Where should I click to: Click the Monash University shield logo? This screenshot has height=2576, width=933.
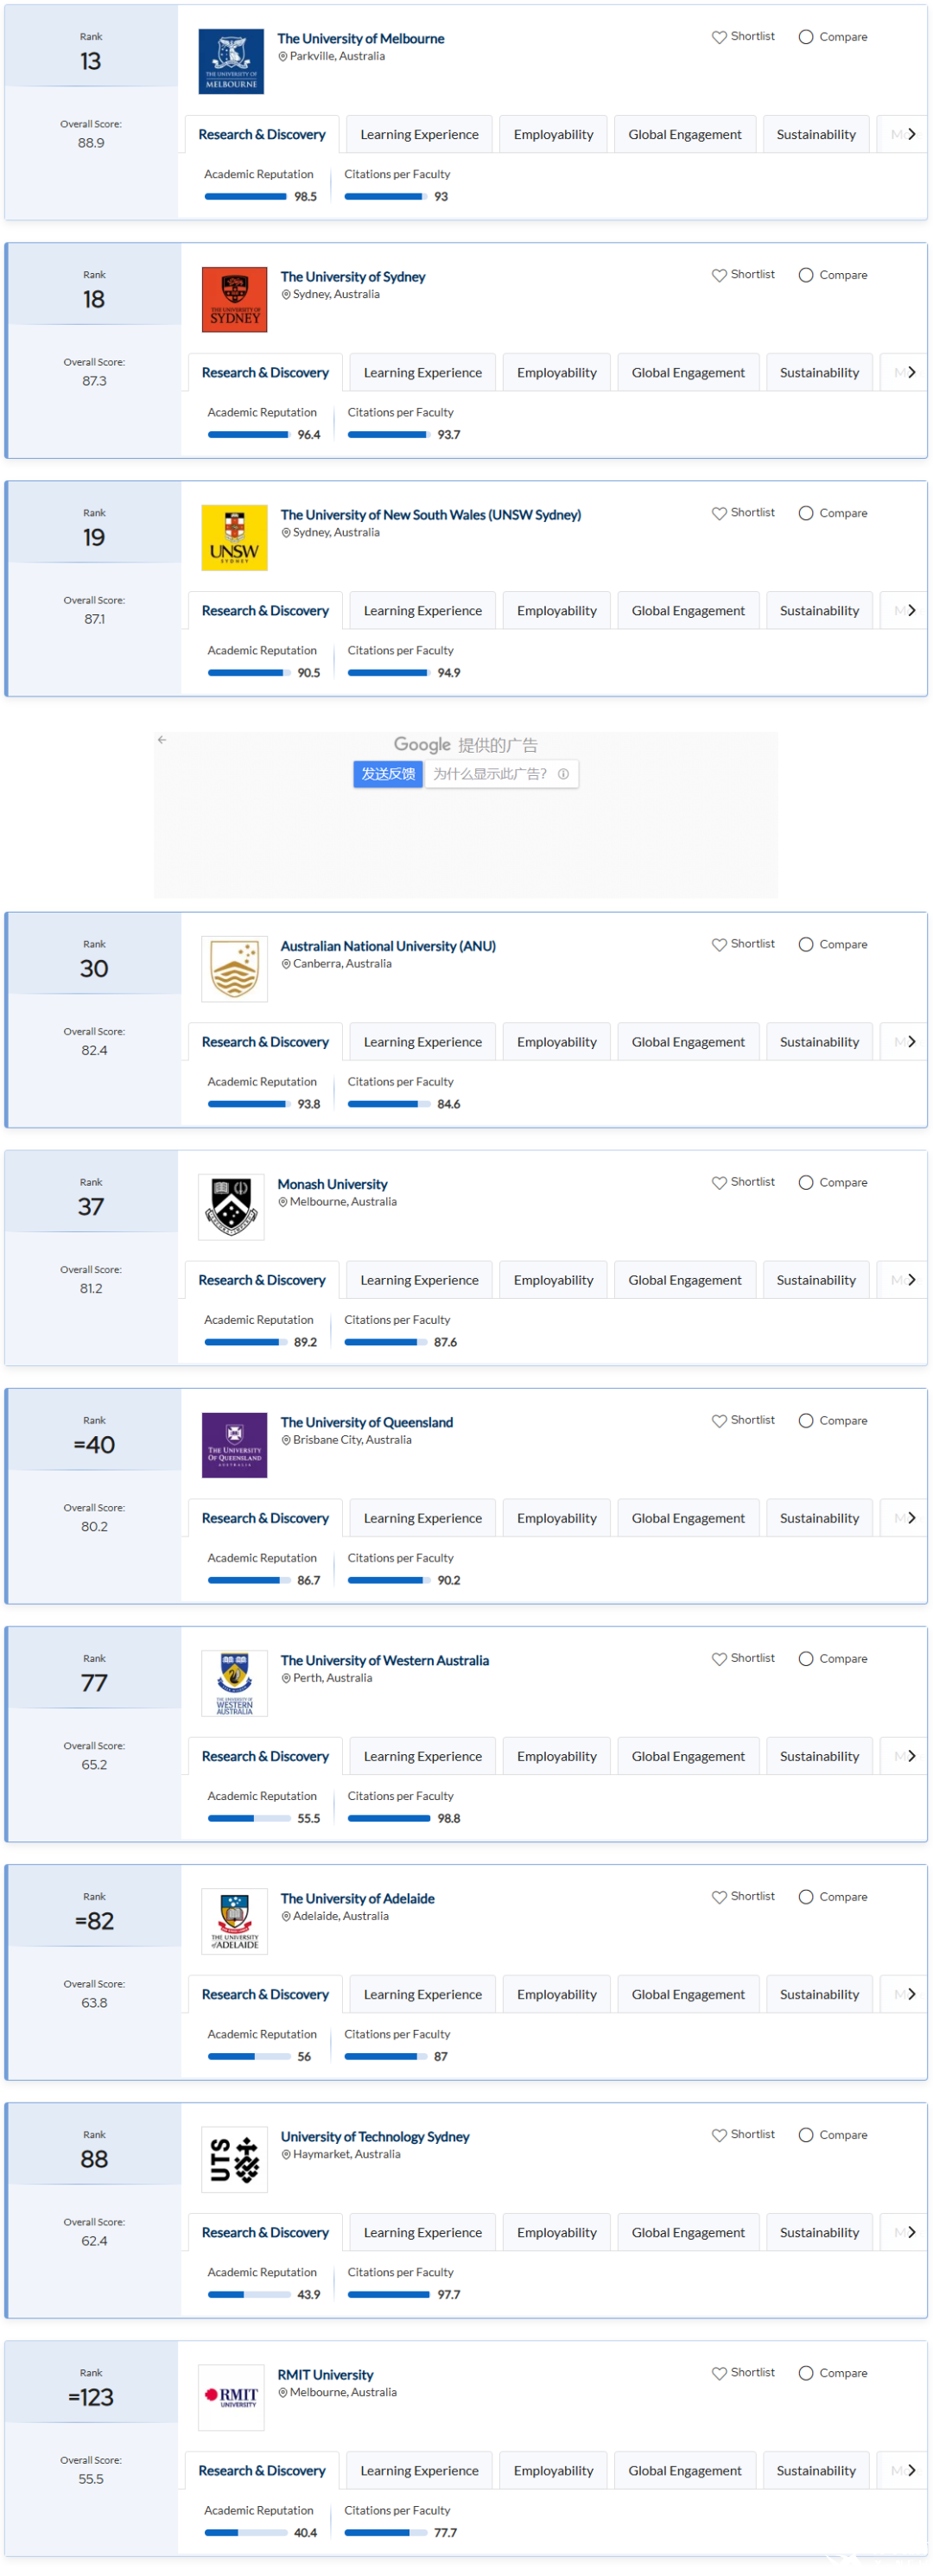[231, 1206]
